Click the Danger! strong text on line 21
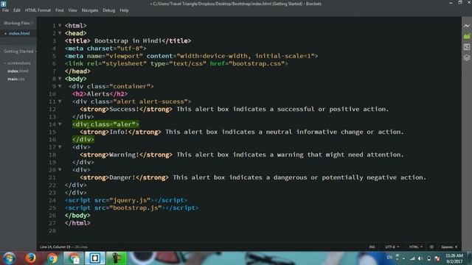Viewport: 472px width, 265px height. pos(122,177)
